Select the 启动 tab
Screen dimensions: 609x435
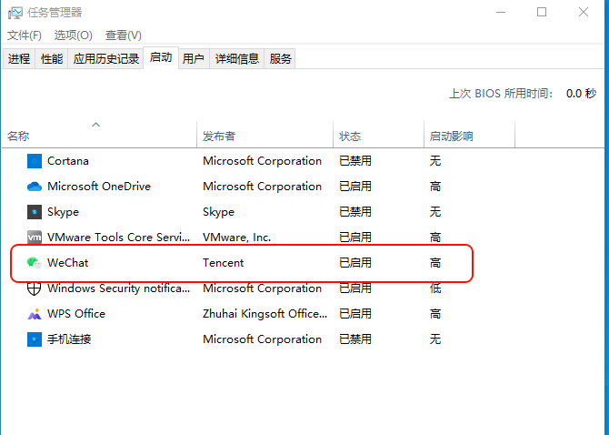[x=161, y=57]
